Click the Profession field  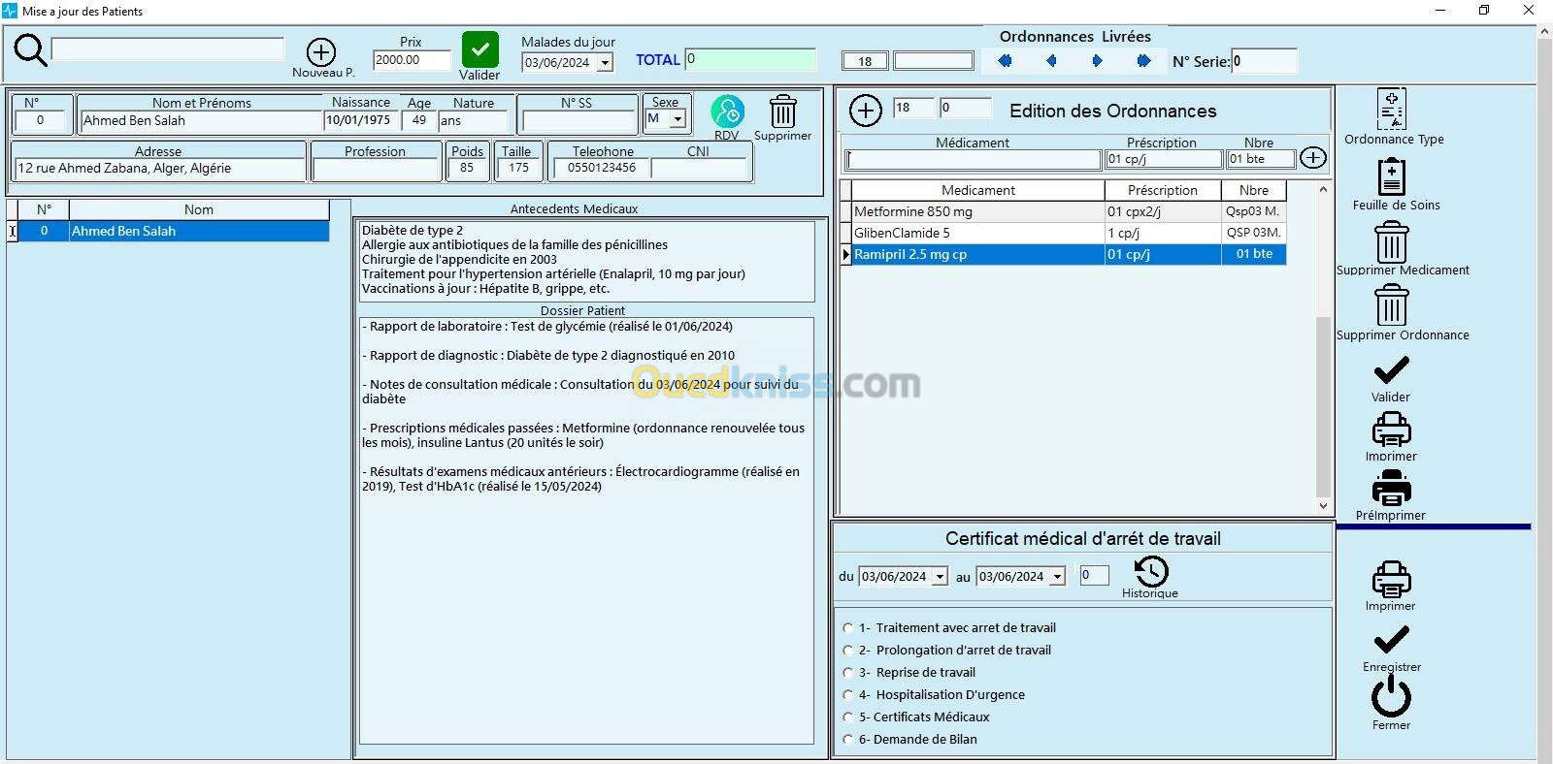377,169
